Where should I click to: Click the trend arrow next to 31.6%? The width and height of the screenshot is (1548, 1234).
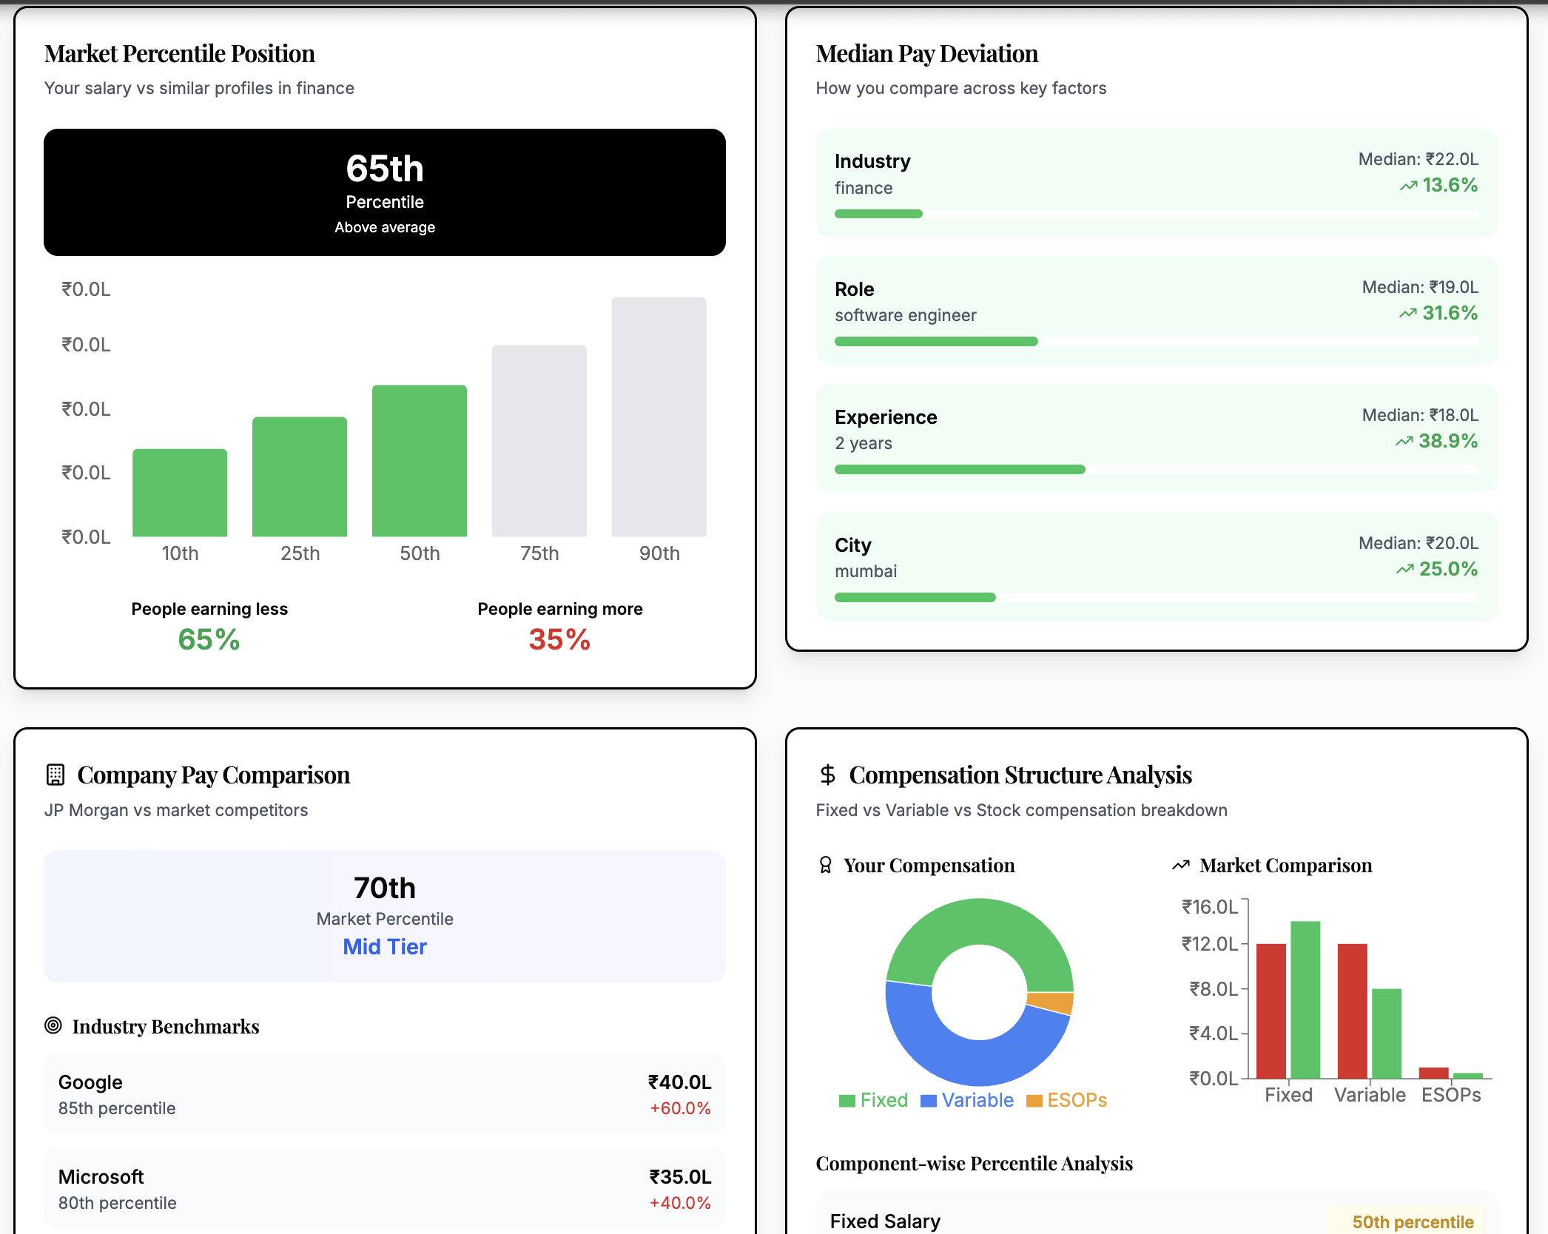pyautogui.click(x=1407, y=314)
